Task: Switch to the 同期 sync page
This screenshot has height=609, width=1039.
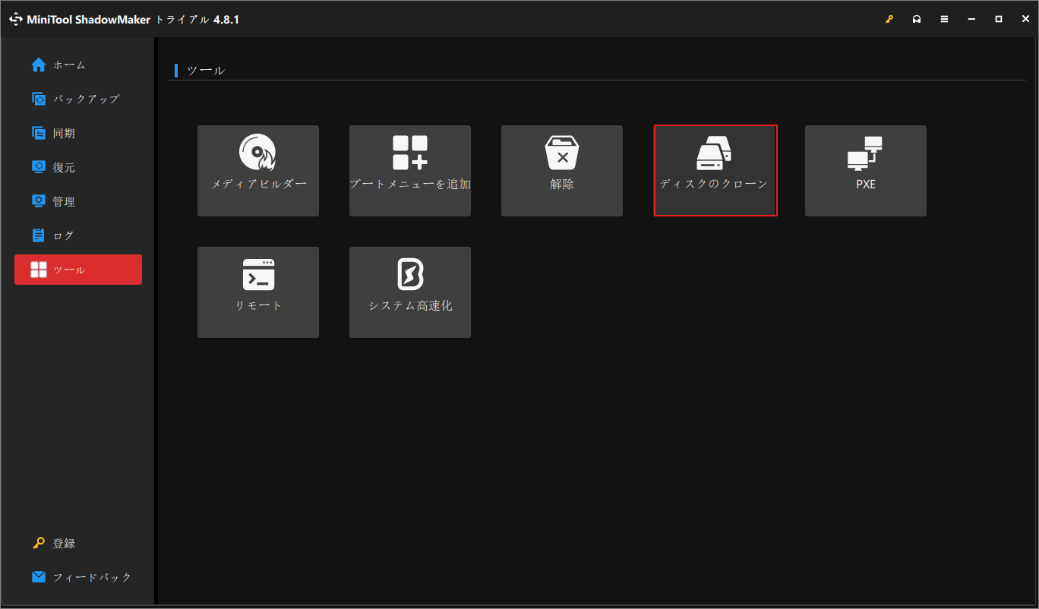Action: (x=78, y=134)
